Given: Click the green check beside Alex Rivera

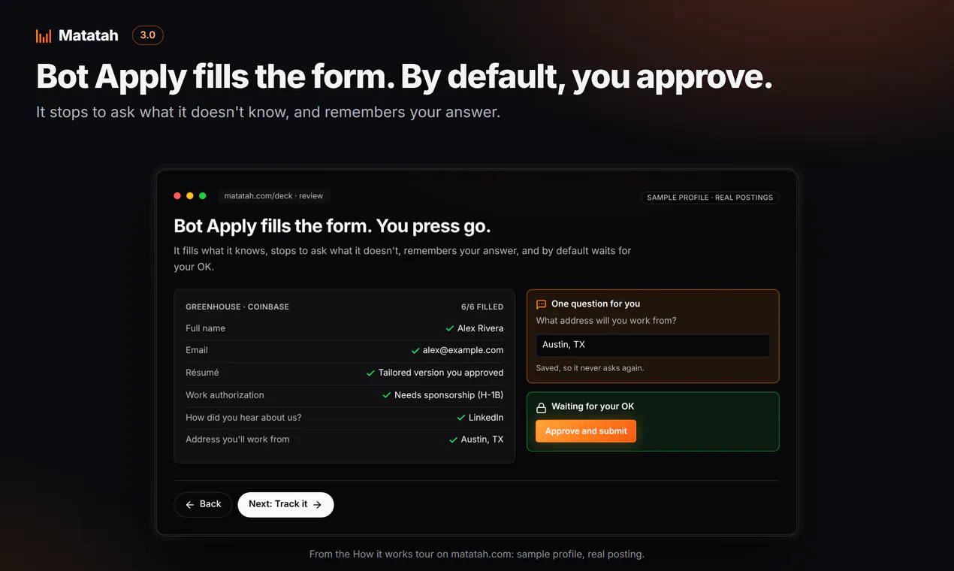Looking at the screenshot, I should (x=450, y=328).
